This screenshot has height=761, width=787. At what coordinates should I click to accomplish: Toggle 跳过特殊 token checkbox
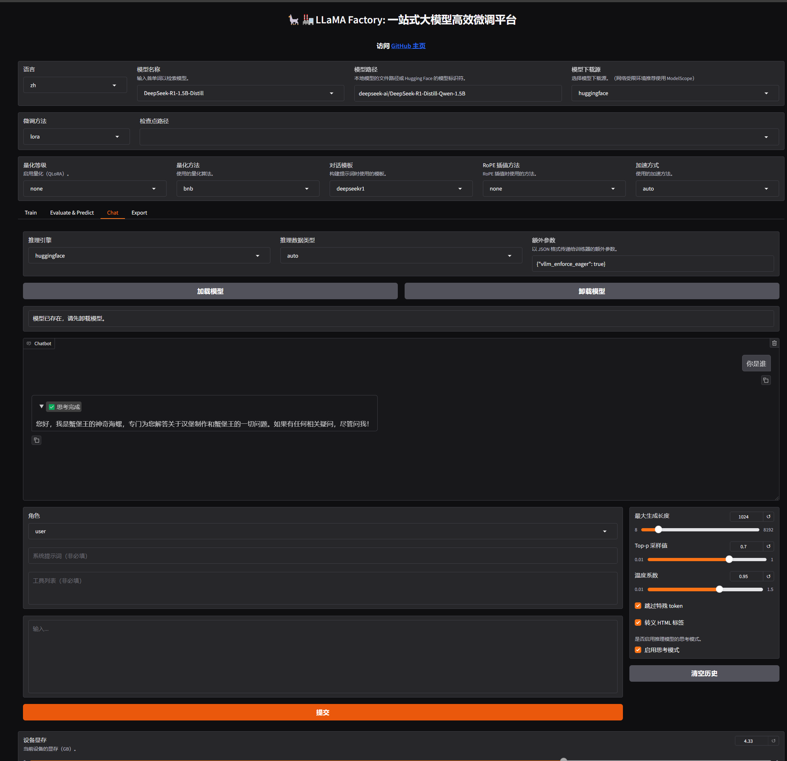point(638,605)
